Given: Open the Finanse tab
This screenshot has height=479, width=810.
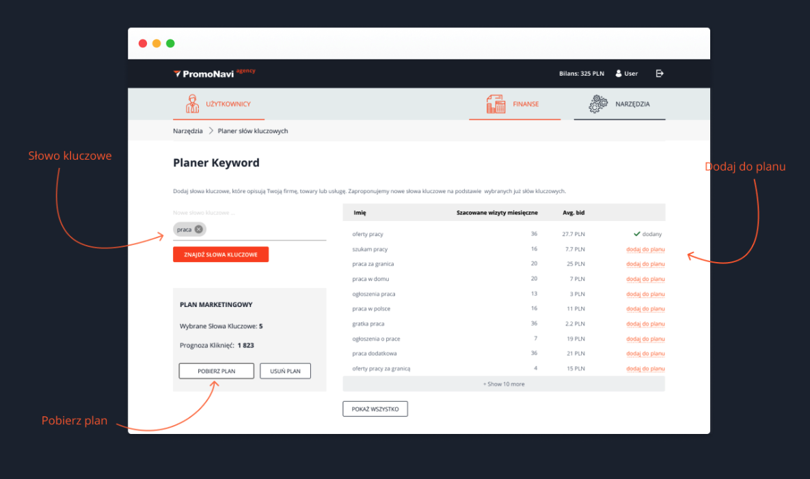Looking at the screenshot, I should tap(526, 104).
